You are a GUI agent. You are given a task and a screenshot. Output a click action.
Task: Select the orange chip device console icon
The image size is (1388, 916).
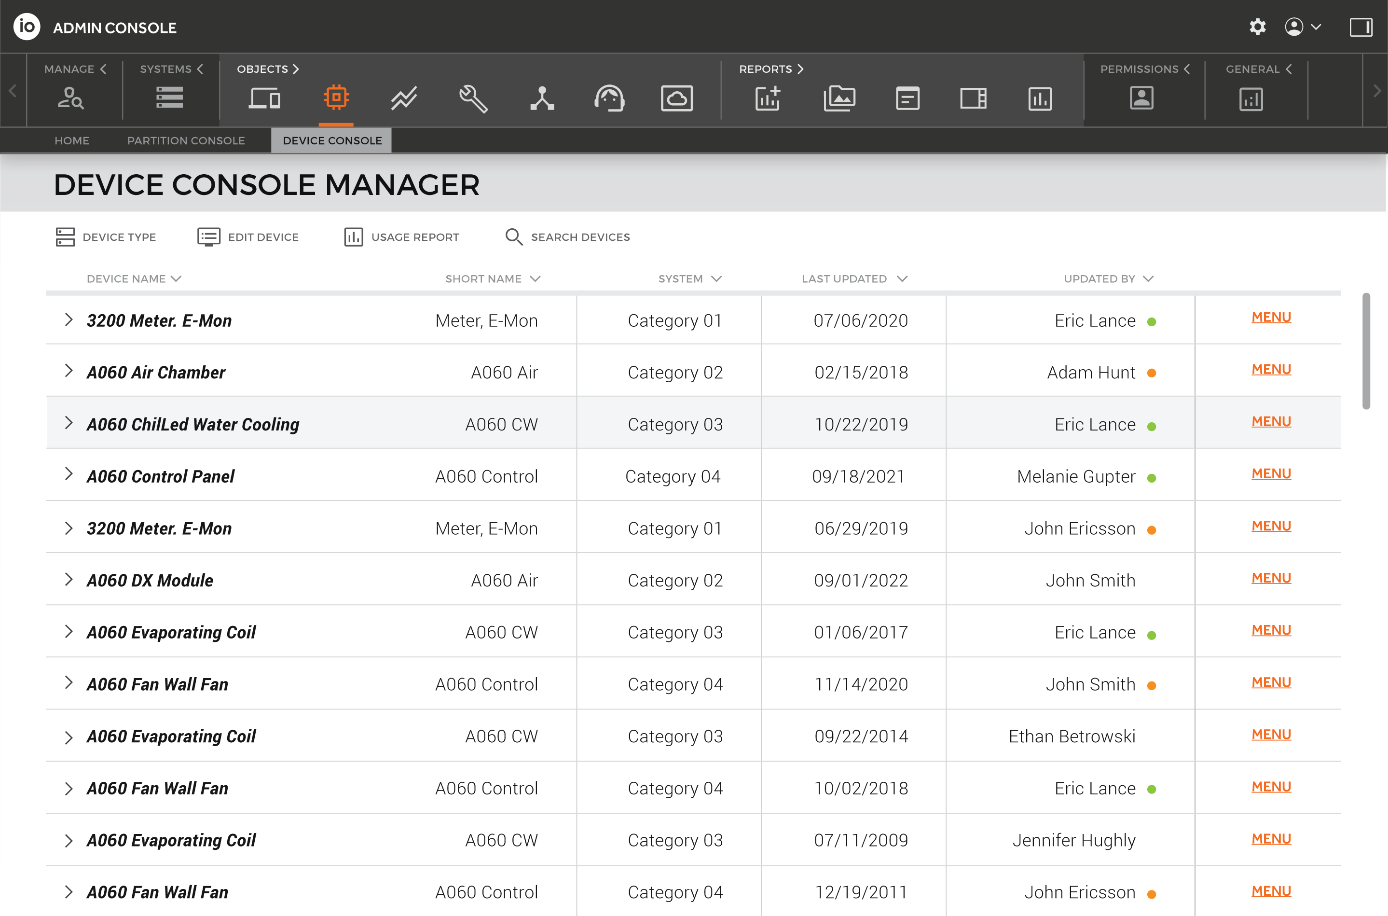(336, 97)
